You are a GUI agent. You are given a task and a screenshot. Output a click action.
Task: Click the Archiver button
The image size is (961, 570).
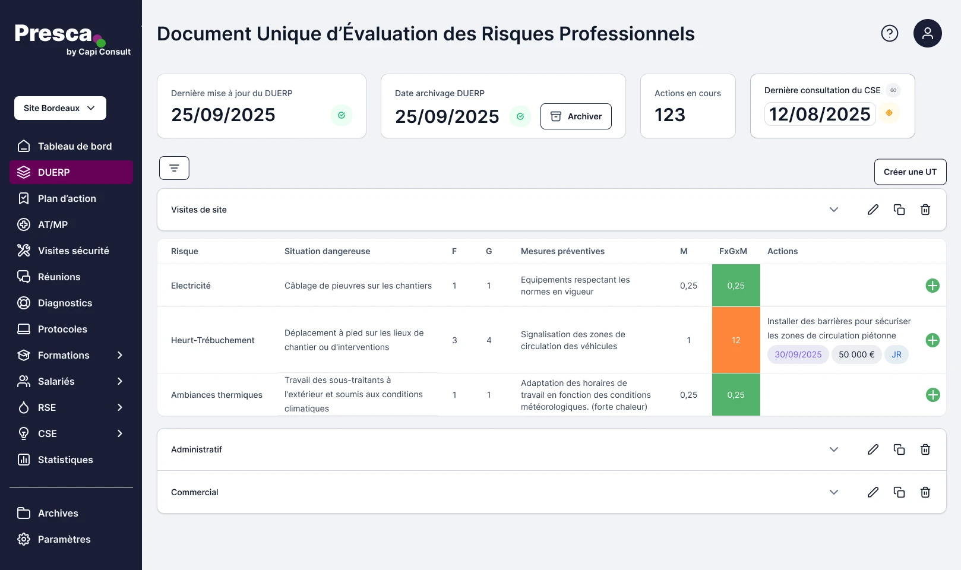(x=576, y=116)
